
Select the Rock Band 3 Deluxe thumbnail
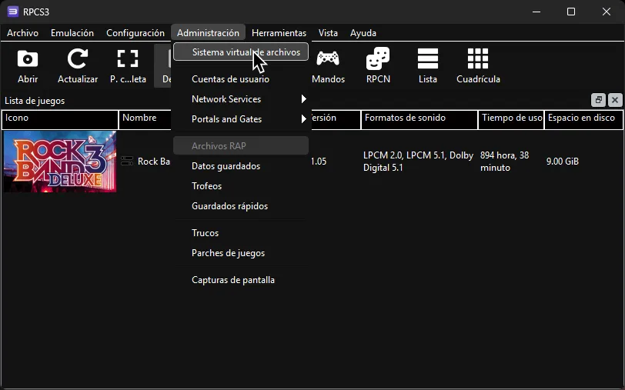pos(60,162)
